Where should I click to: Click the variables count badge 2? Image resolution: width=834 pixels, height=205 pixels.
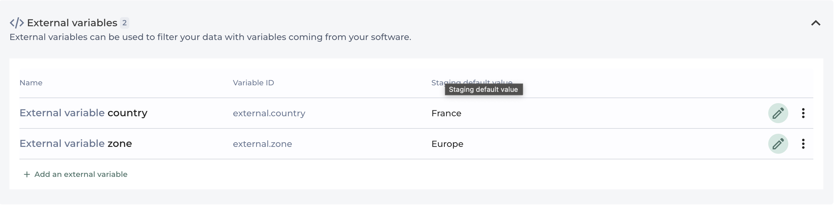[x=124, y=23]
